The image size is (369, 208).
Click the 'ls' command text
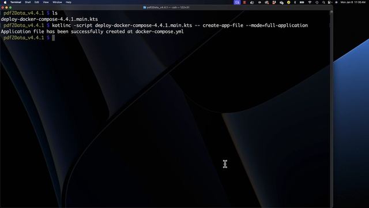[x=55, y=13]
